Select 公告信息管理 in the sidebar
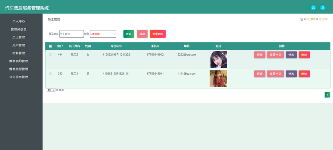The image size is (333, 150). tap(19, 77)
